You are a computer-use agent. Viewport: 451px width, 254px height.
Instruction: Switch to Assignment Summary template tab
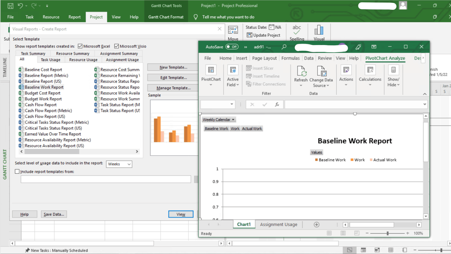(119, 53)
